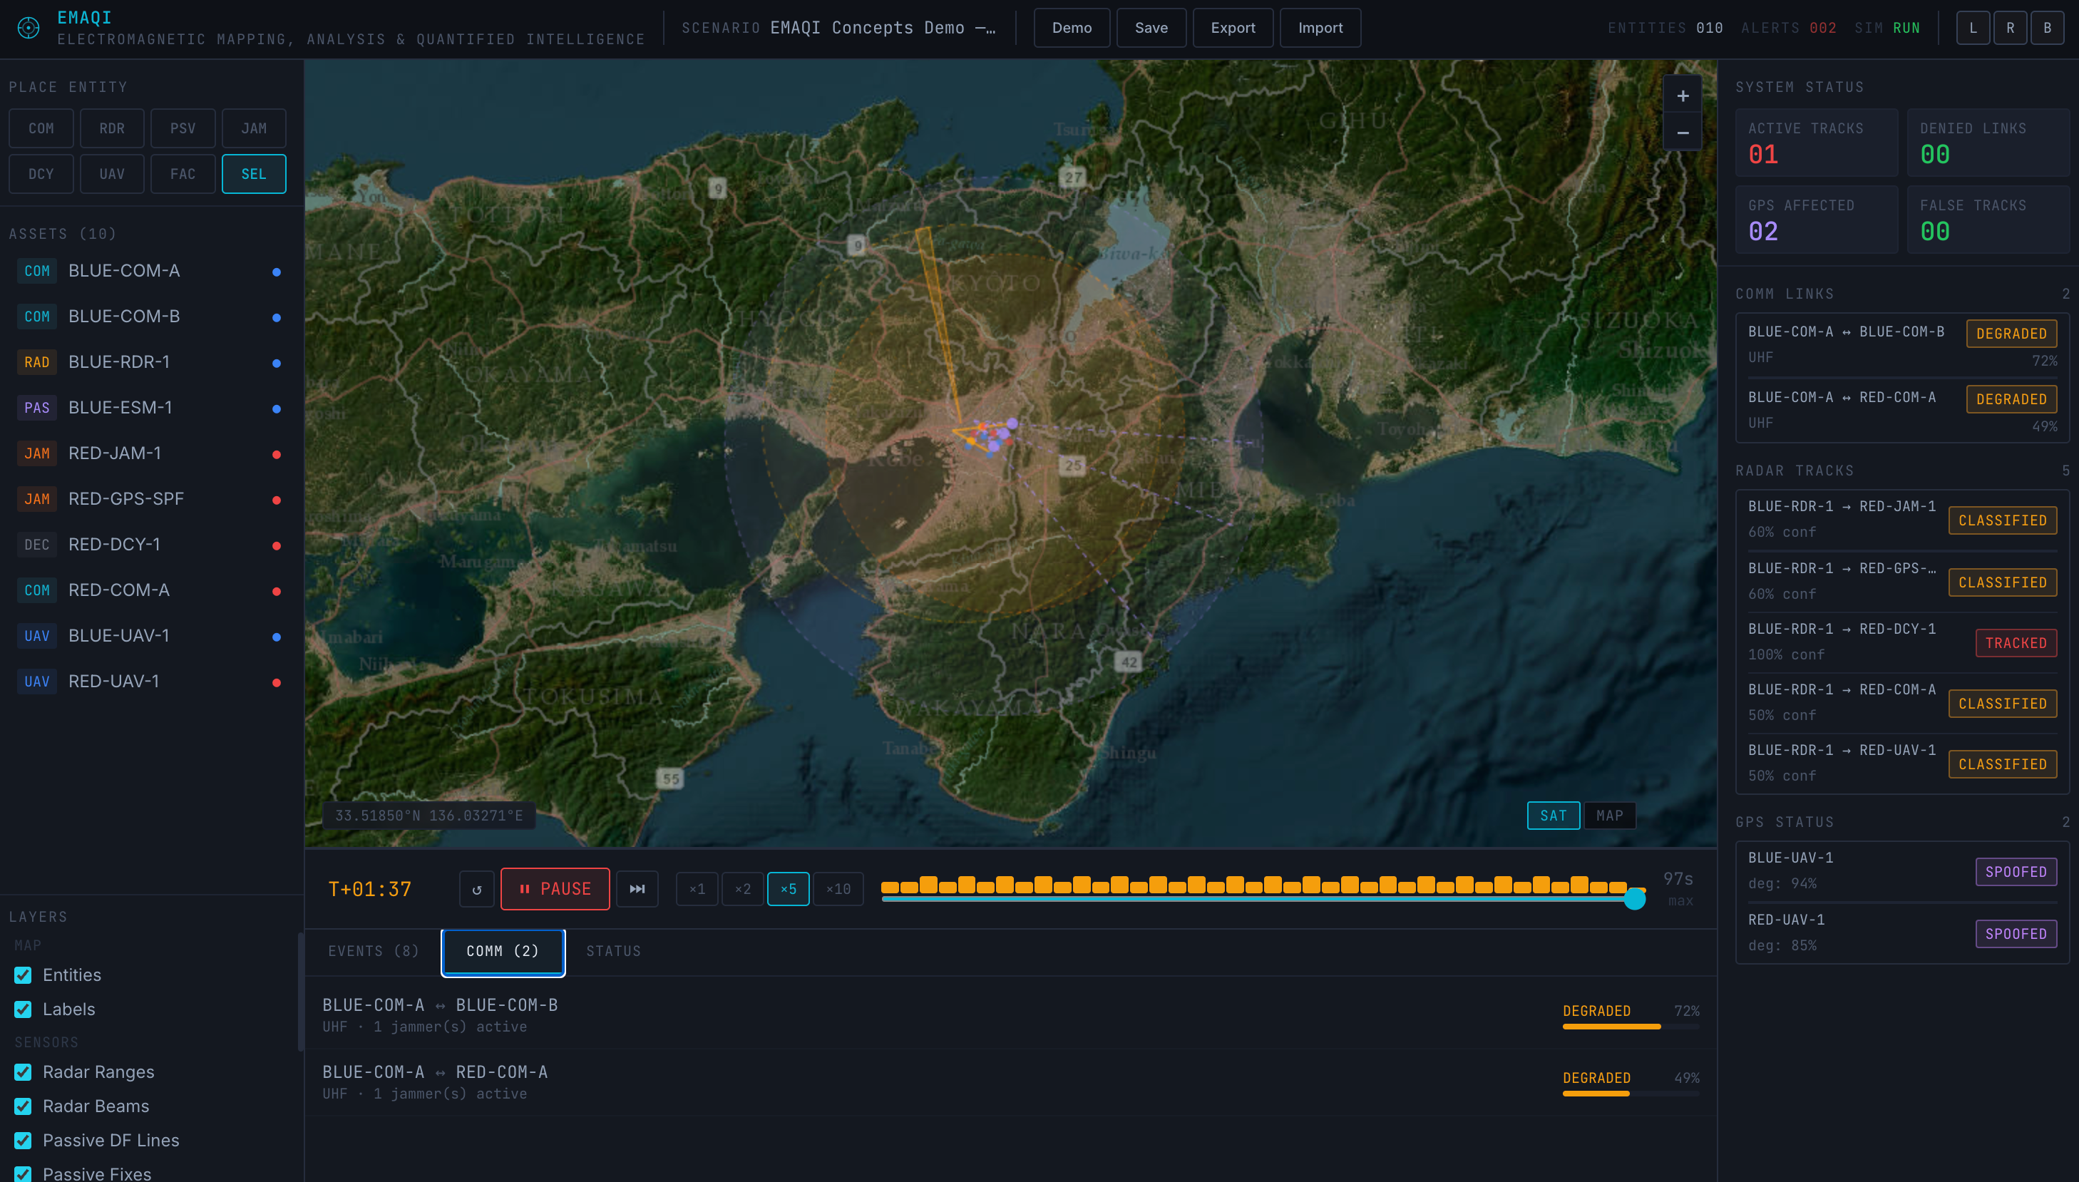Screen dimensions: 2079x1182
Task: Load the Demo scenario
Action: [1072, 28]
